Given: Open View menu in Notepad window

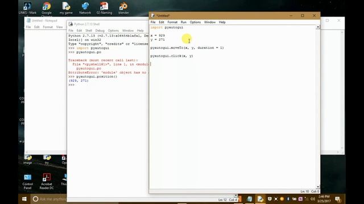Looking at the screenshot, I should pyautogui.click(x=59, y=27).
